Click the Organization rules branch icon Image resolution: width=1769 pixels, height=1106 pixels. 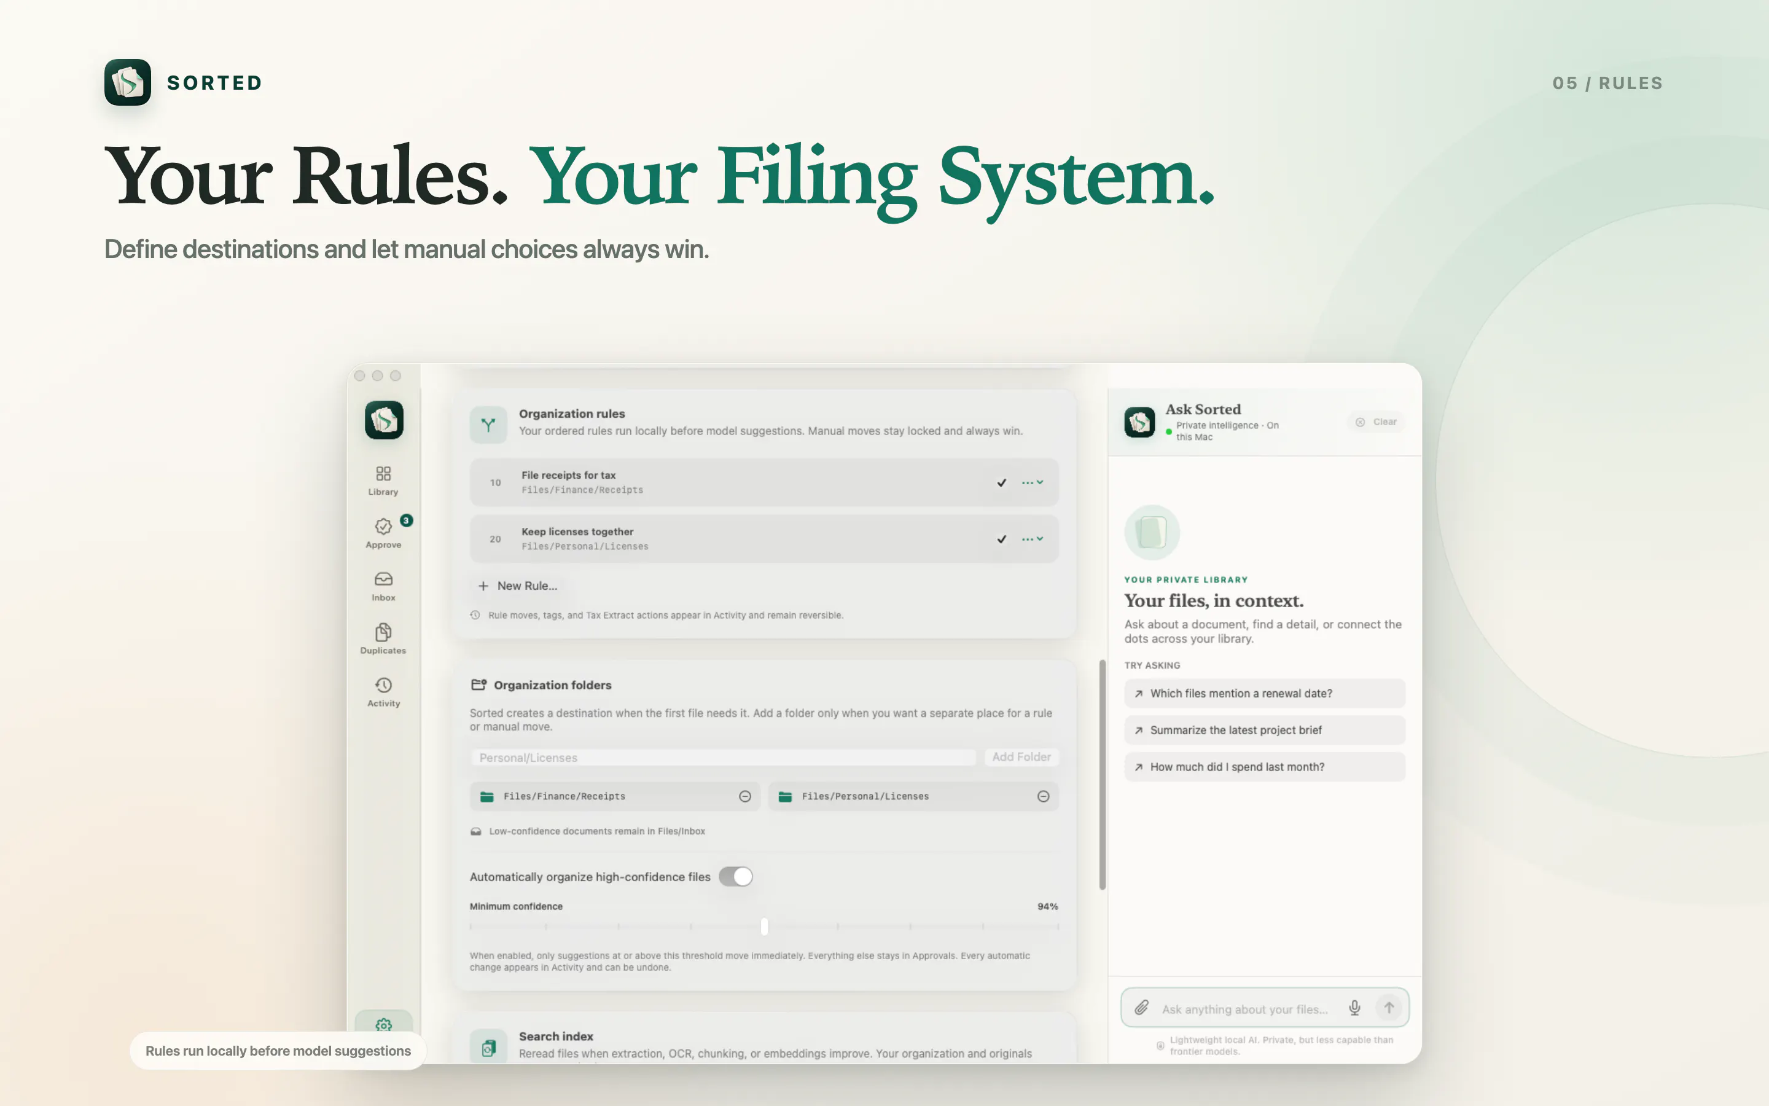(x=488, y=424)
